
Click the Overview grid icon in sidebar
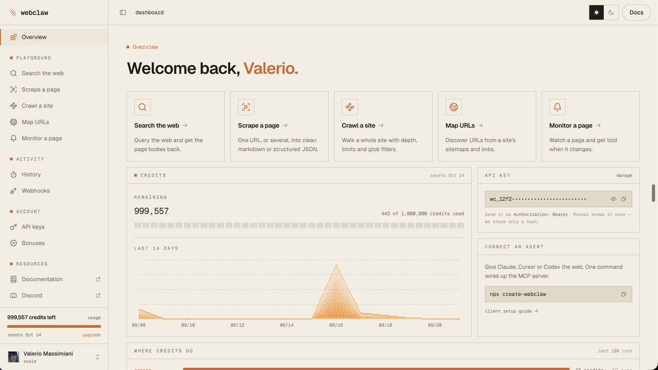pyautogui.click(x=14, y=37)
